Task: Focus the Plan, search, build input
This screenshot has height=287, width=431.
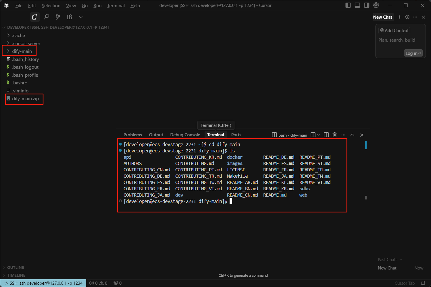Action: [x=397, y=40]
